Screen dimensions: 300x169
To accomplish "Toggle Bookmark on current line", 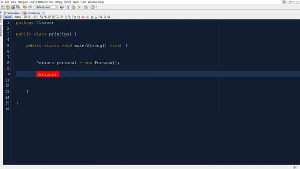I will [70, 17].
